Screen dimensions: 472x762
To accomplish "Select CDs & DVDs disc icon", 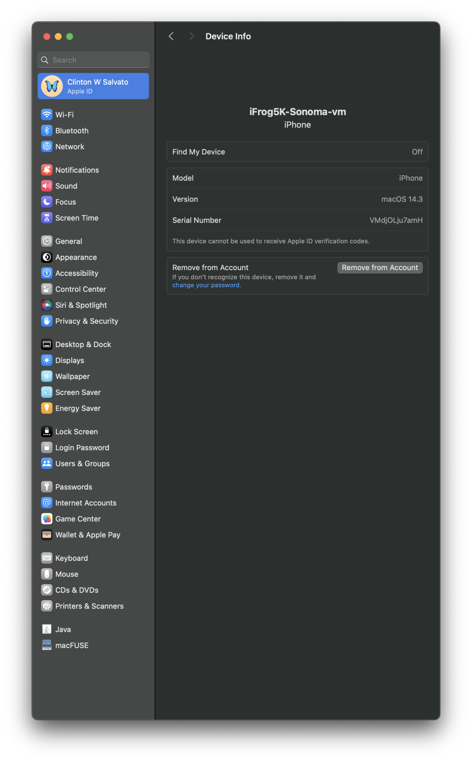I will [47, 590].
